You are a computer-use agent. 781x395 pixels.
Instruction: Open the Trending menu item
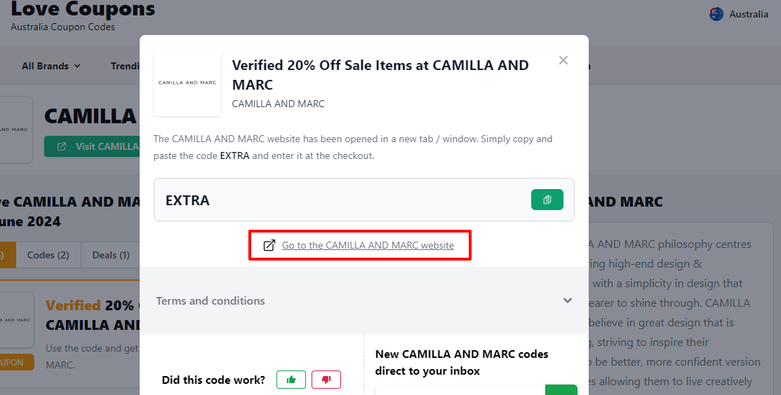(x=125, y=66)
